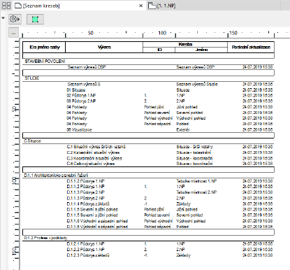Select 'Severní pohled' in a D.1.1.5 row

point(189,215)
